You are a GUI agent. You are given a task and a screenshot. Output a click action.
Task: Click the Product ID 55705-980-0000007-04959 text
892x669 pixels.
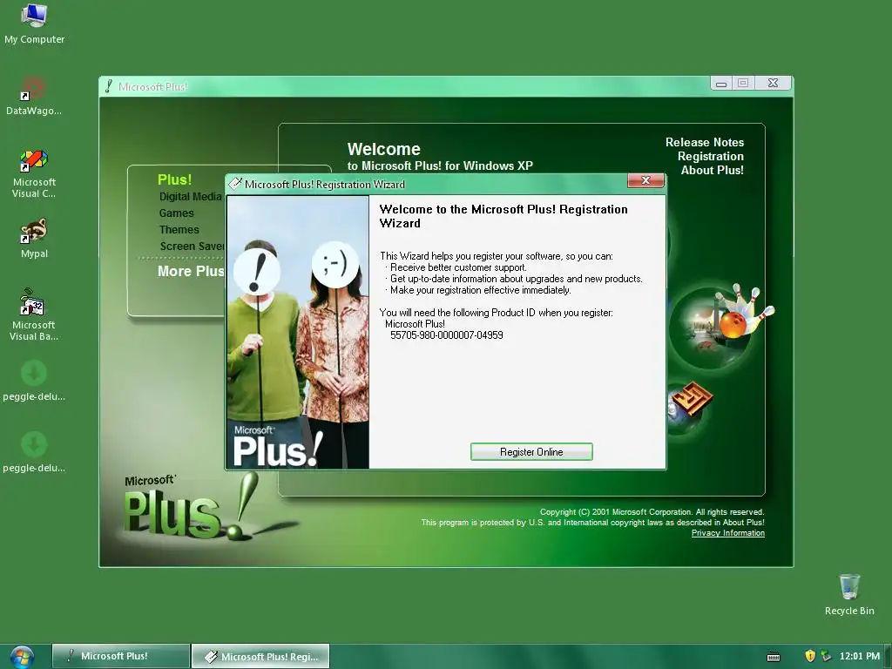click(447, 335)
